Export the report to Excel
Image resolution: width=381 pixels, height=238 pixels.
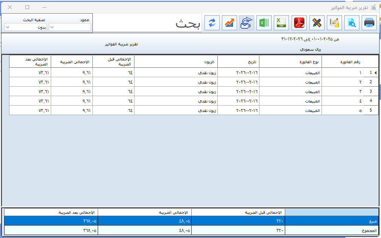point(264,23)
